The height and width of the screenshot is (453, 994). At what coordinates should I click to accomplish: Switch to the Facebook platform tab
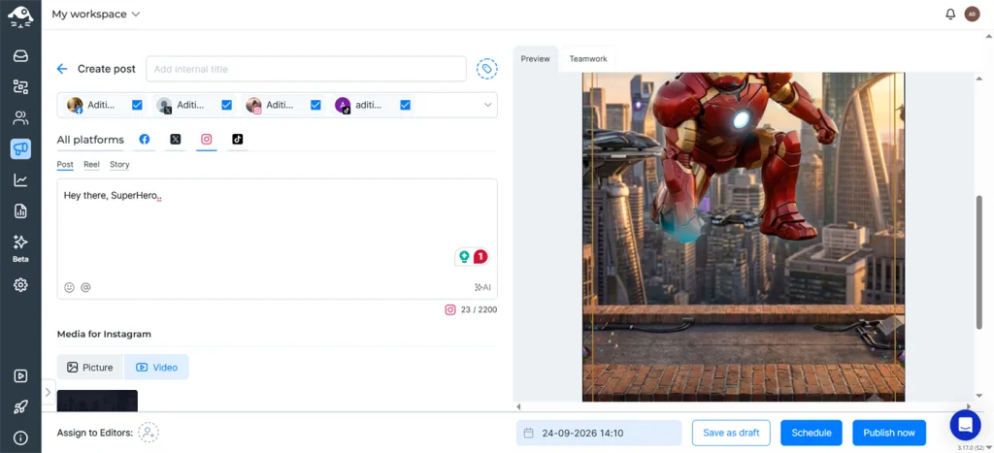click(145, 140)
